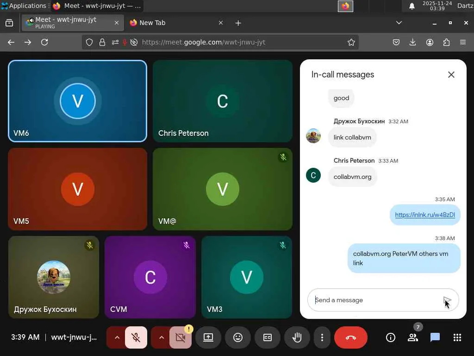Viewport: 474px width, 356px height.
Task: Close the New Tab browser tab
Action: pos(221,23)
